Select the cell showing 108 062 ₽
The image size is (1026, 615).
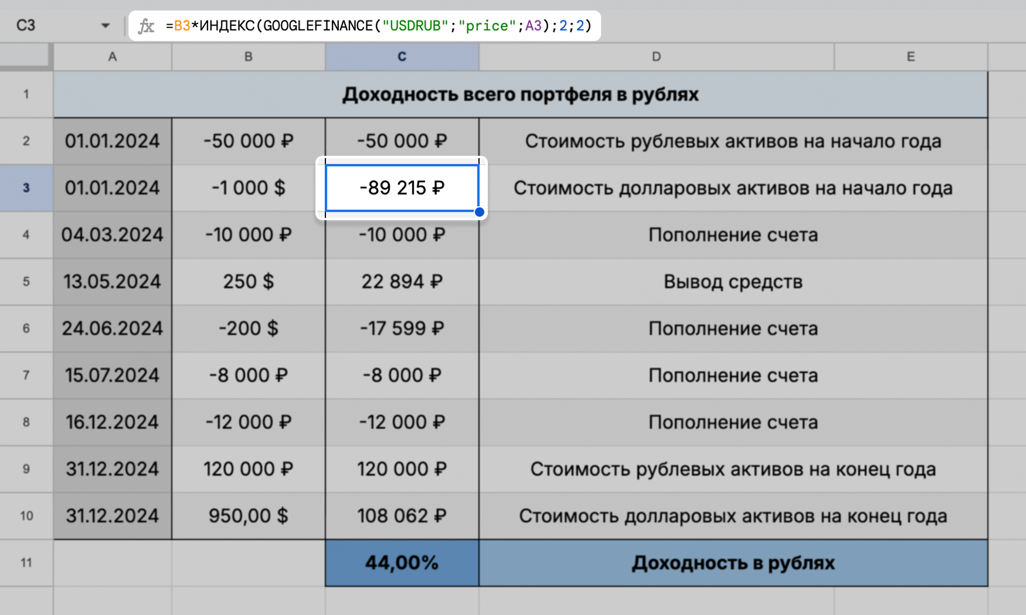point(402,515)
